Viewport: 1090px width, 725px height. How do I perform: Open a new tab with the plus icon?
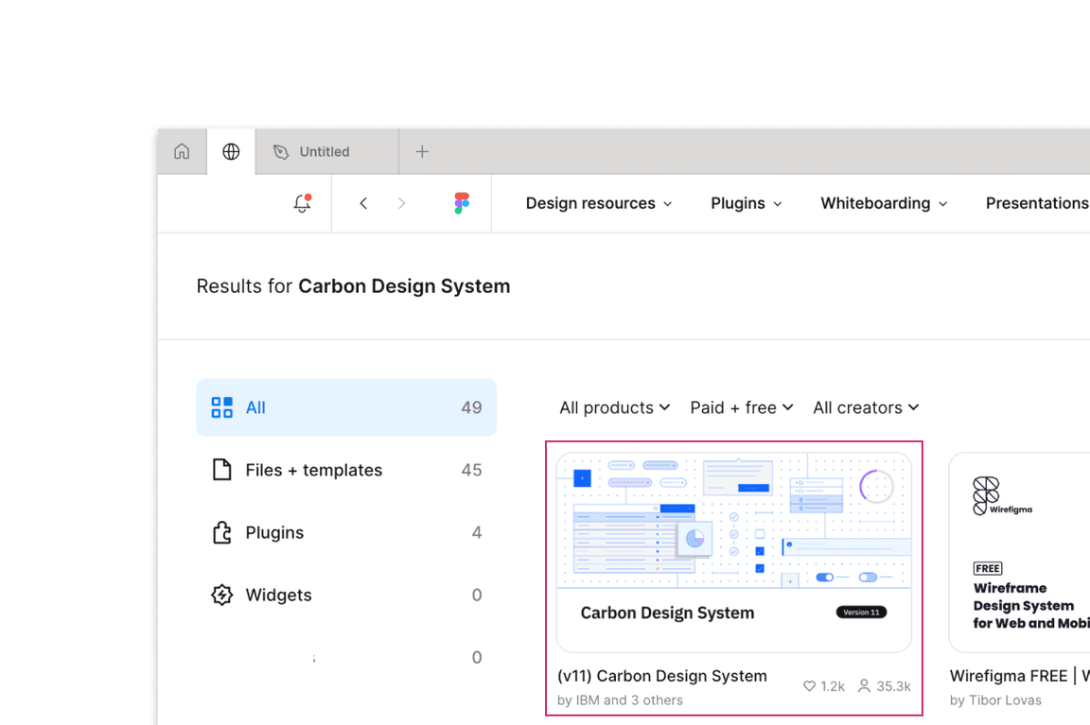click(x=422, y=151)
